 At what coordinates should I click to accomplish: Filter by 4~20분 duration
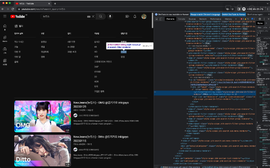point(71,47)
